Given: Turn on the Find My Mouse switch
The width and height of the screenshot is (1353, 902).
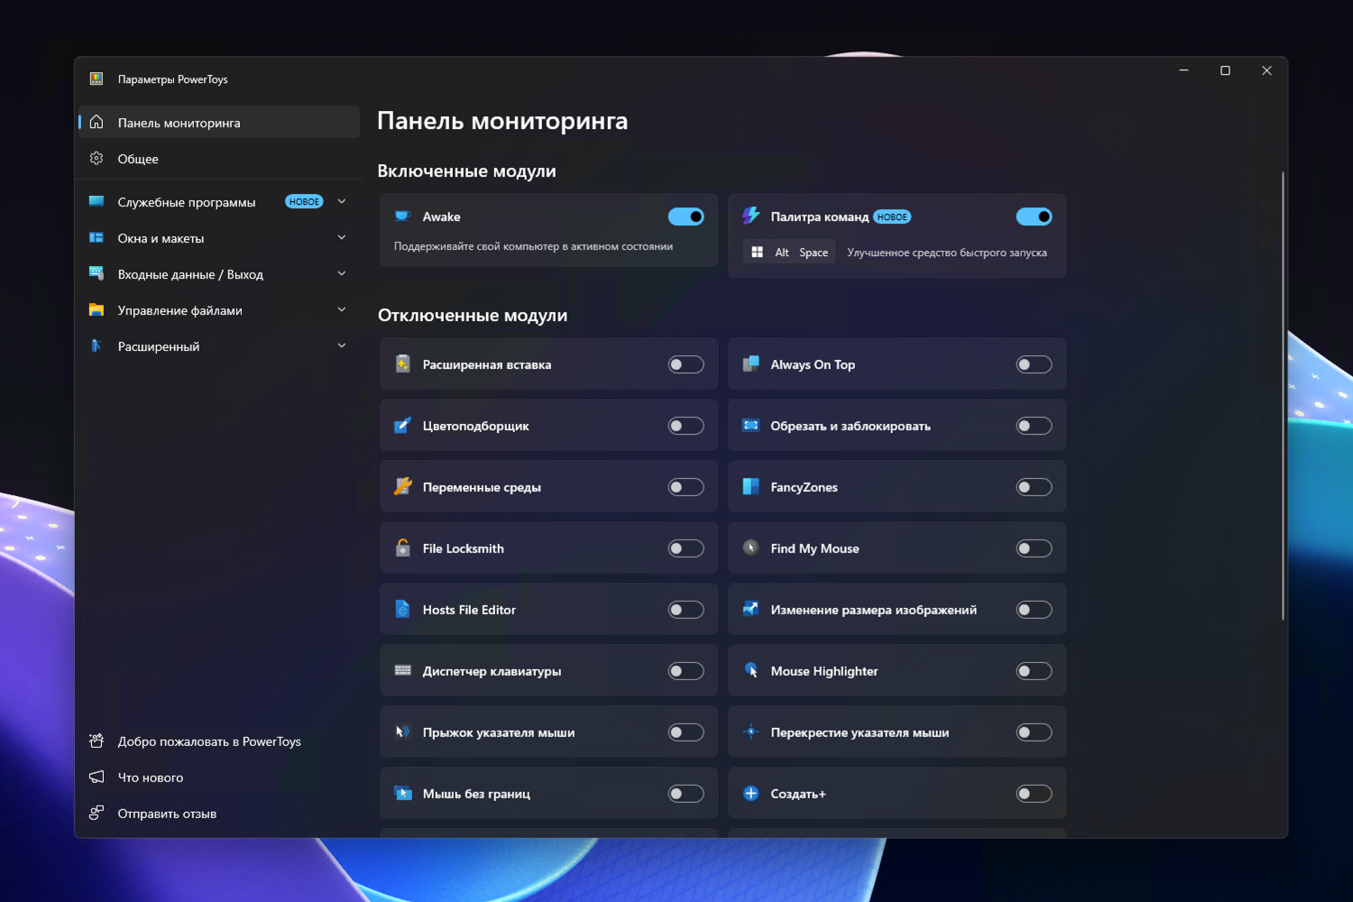Looking at the screenshot, I should coord(1034,548).
